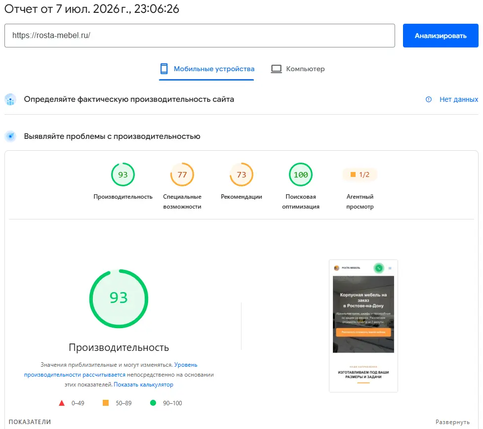Jump to Поисковая оптимизация score 100 gauge
The image size is (483, 429).
coord(301,174)
